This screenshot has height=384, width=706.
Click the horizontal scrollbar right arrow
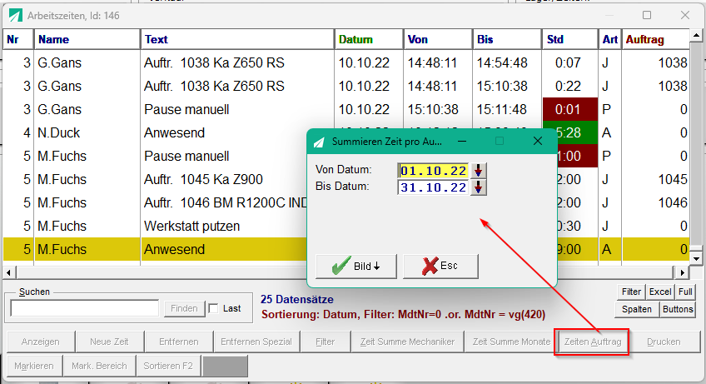(x=682, y=272)
